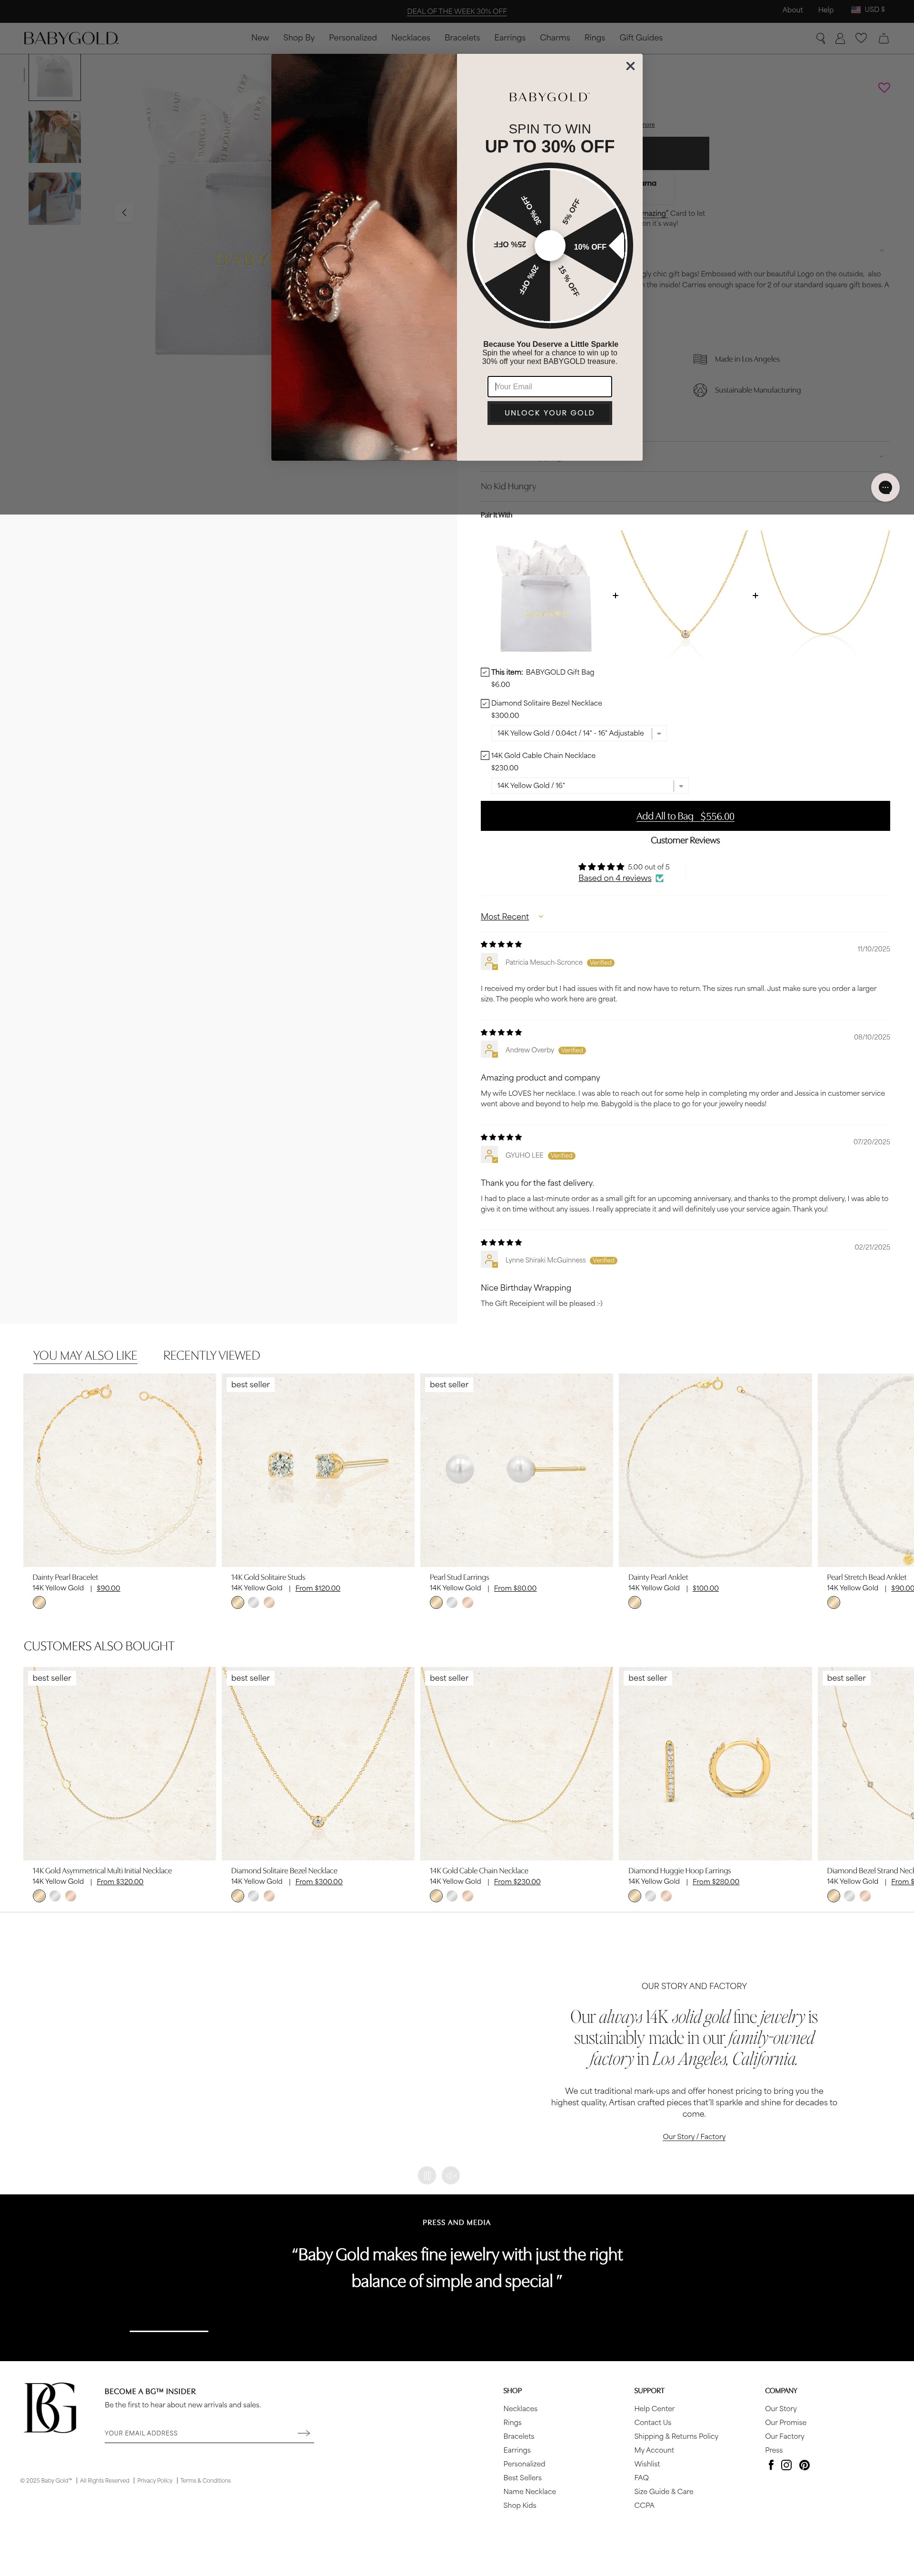Screen dimensions: 914x2576
Task: Click Andrew Overby reviewer avatar
Action: 489,1050
